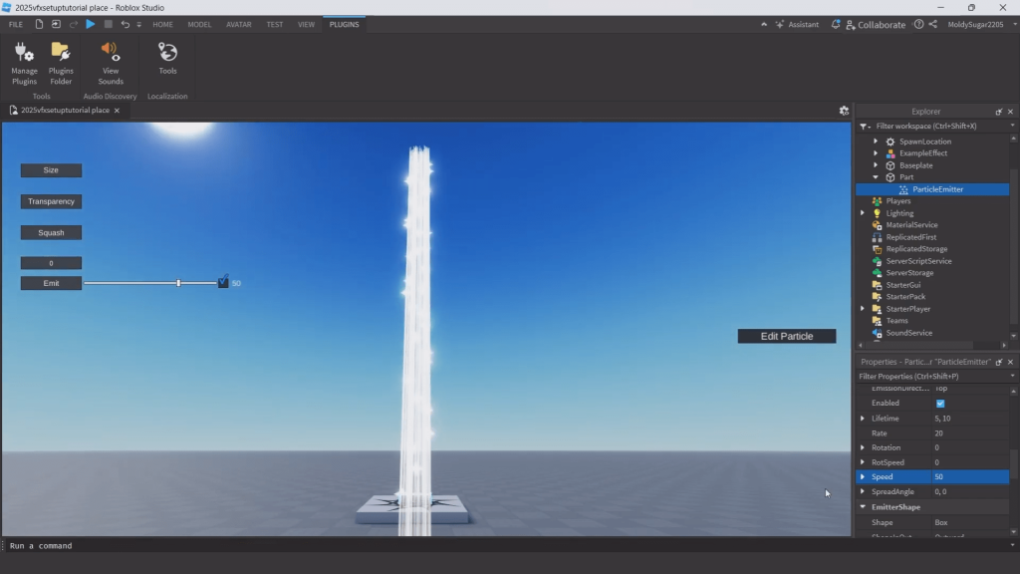Screen dimensions: 1020x574
Task: Expand StarterPlayer tree node arrow
Action: 863,309
